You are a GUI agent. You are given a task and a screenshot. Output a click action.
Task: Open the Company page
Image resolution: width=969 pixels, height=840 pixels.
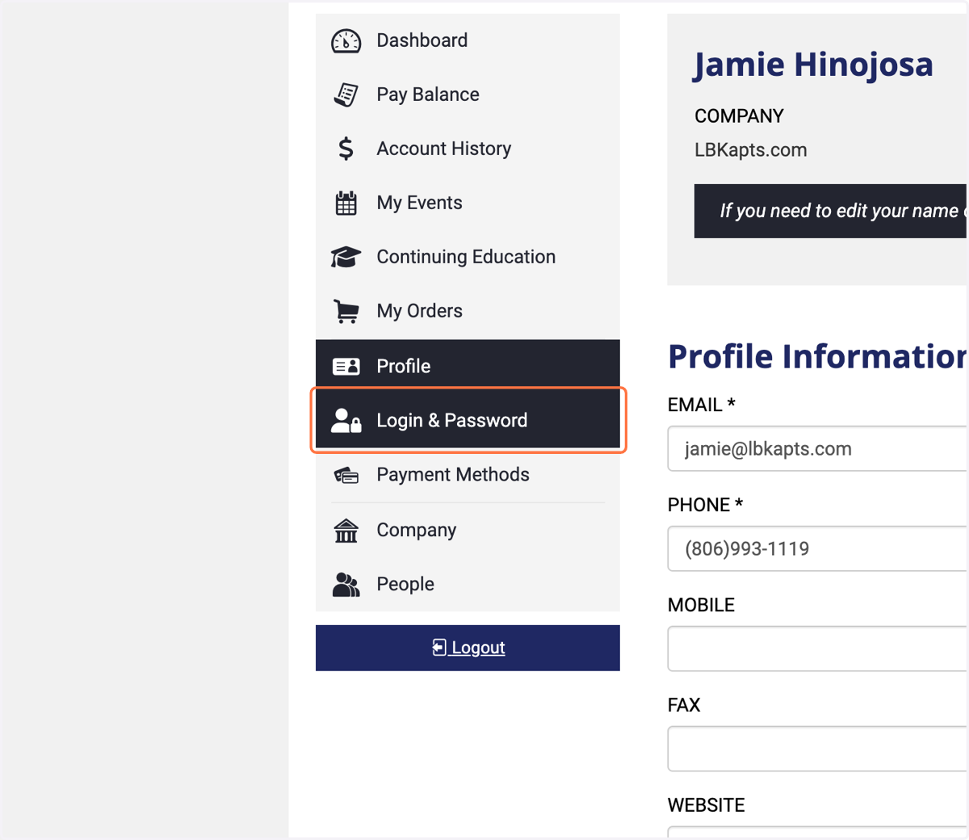pos(468,531)
